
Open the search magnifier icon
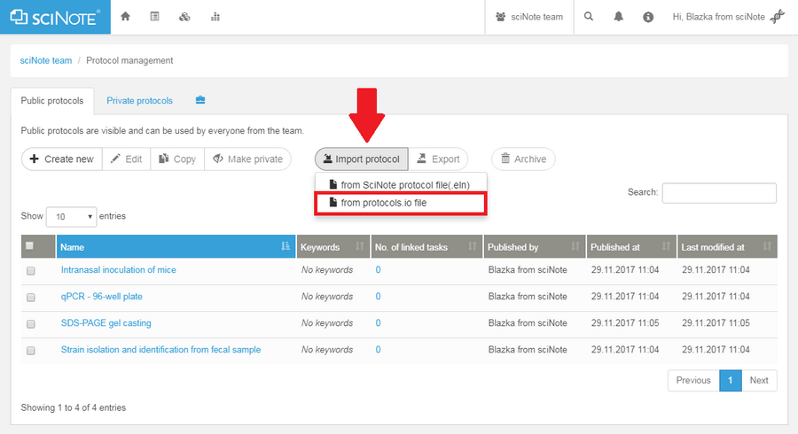coord(589,17)
